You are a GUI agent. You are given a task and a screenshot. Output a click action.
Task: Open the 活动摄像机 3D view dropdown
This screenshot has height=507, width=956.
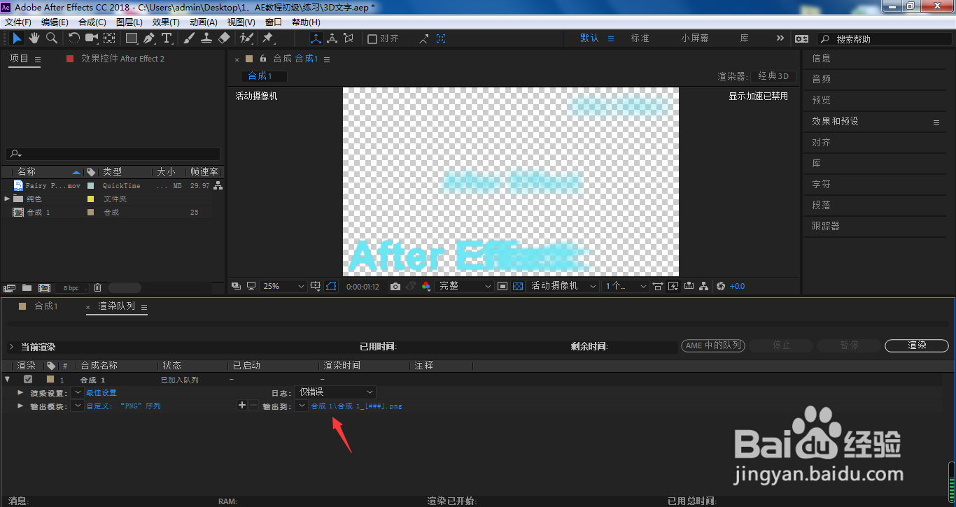click(x=563, y=286)
